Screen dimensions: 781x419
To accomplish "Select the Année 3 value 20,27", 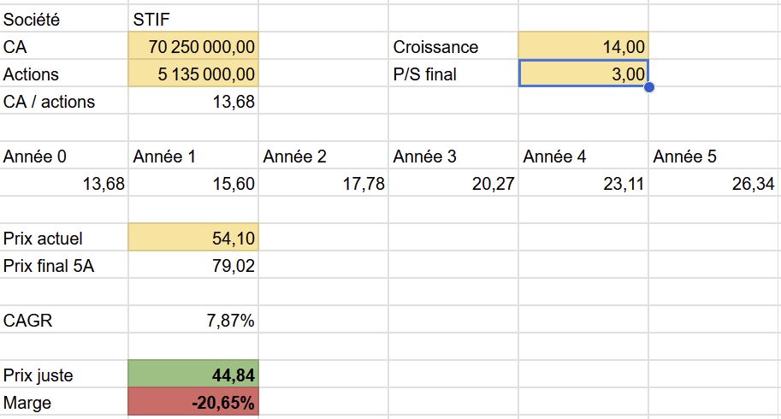I will (x=453, y=183).
